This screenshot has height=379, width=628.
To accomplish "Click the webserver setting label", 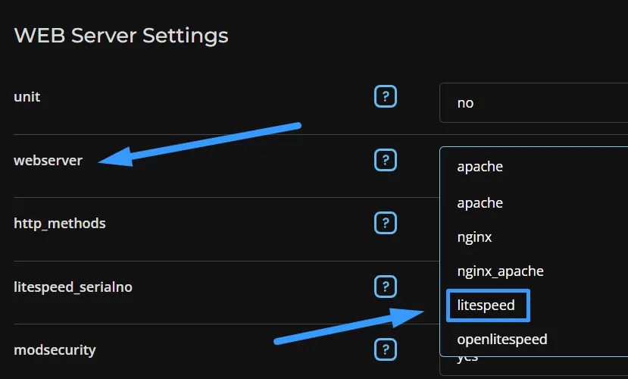I will pos(48,160).
